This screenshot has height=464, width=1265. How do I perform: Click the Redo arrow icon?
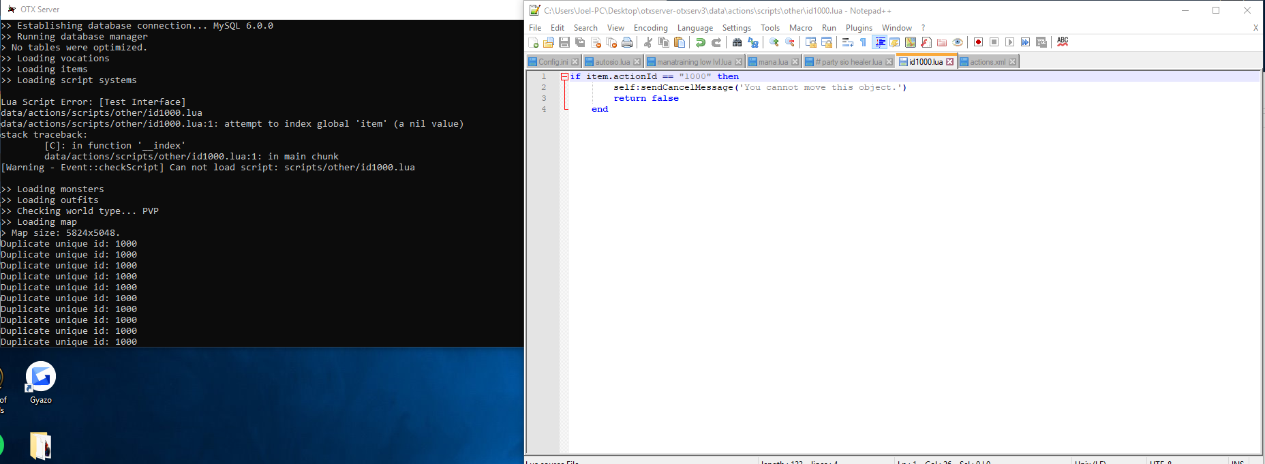click(x=716, y=42)
